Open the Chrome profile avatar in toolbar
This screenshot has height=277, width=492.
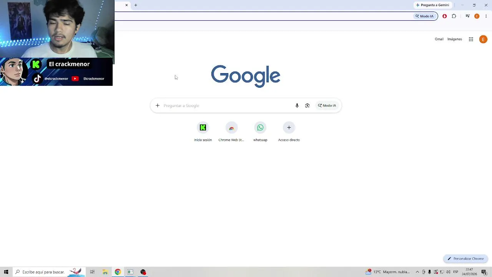(x=477, y=16)
